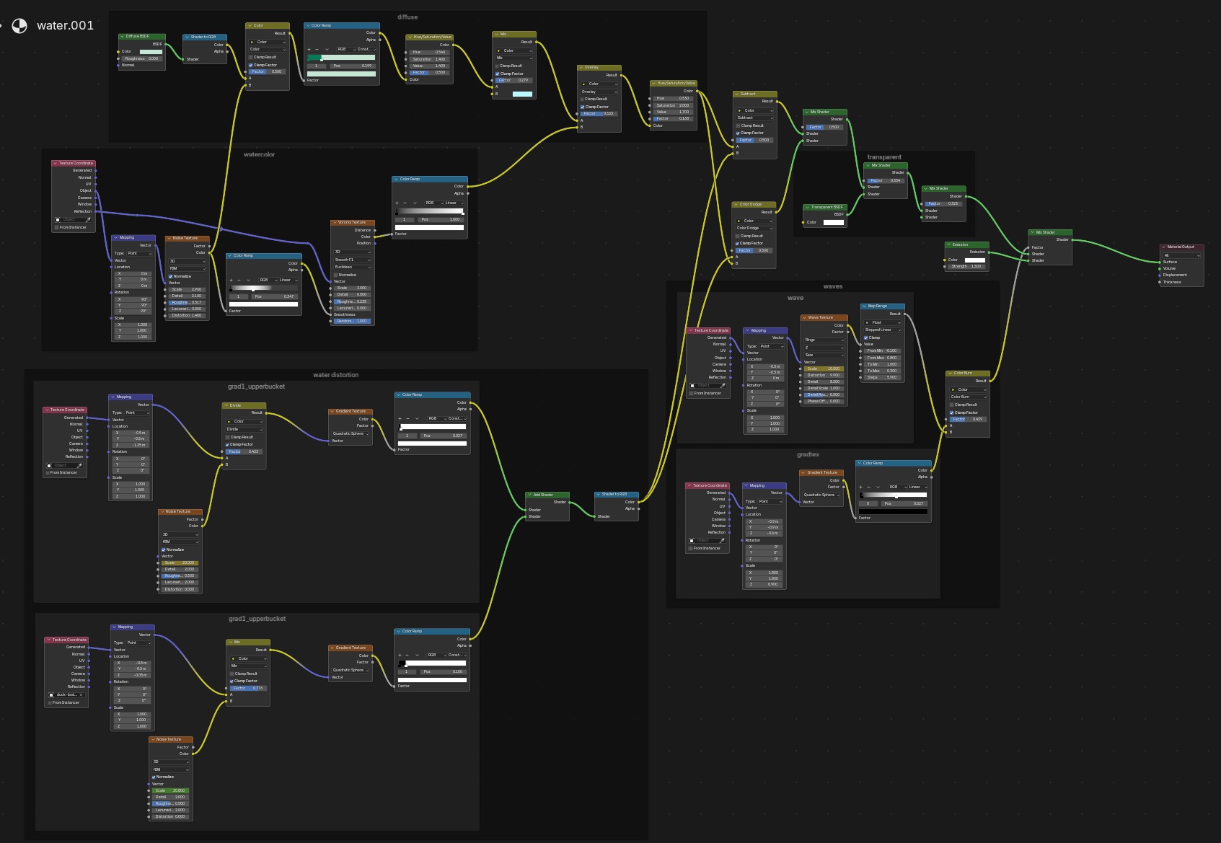Open the Quadratic Sphere dropdown in gradtex Gradient Texture
This screenshot has height=843, width=1221.
(x=821, y=495)
